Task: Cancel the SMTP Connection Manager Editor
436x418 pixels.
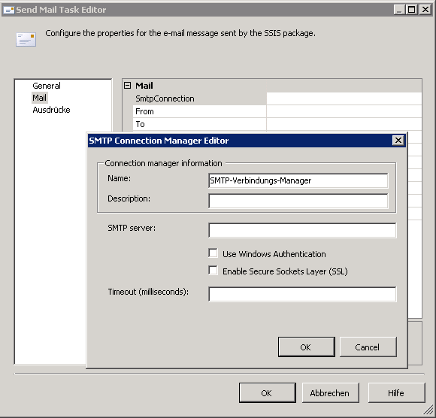Action: [x=368, y=347]
